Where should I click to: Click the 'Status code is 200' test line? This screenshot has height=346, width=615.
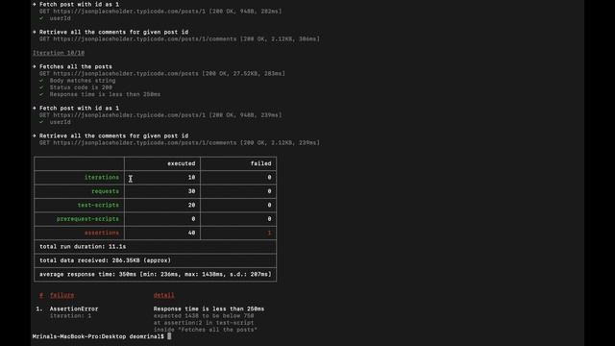tap(81, 87)
